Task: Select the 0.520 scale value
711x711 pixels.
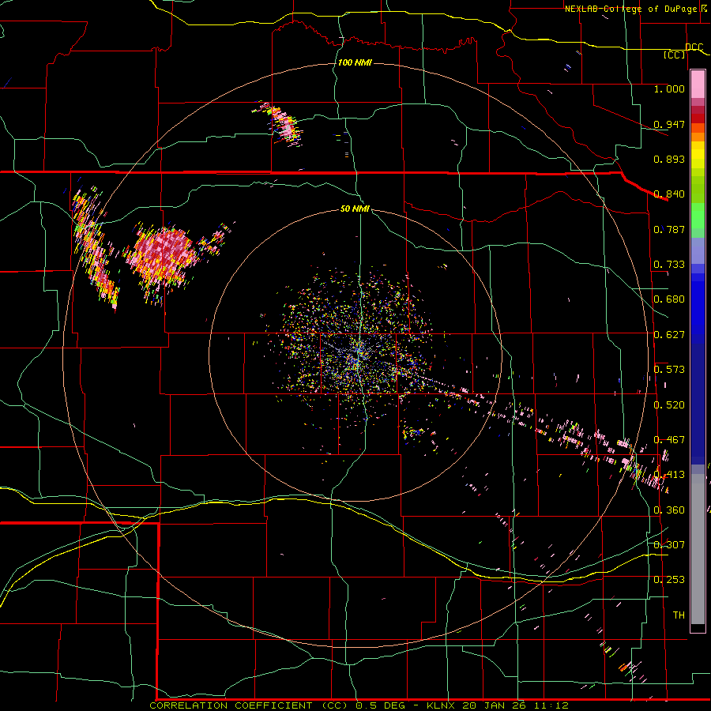Action: [x=669, y=405]
